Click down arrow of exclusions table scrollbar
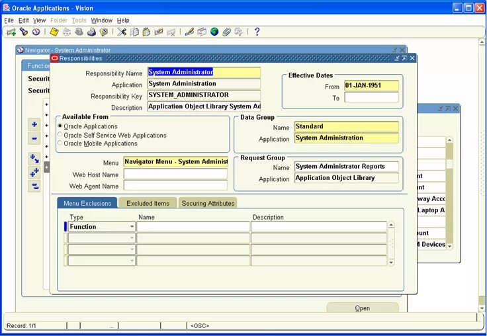The image size is (487, 336). [391, 263]
